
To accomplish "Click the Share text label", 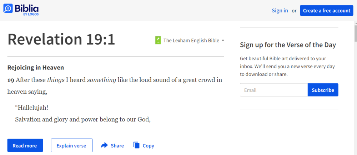I will pos(117,146).
